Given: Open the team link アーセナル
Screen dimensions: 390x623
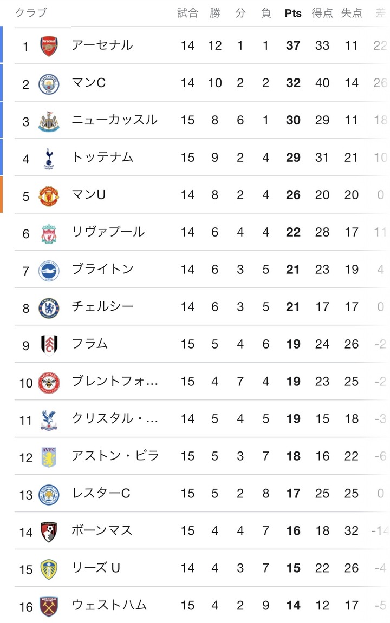Looking at the screenshot, I should (x=102, y=45).
